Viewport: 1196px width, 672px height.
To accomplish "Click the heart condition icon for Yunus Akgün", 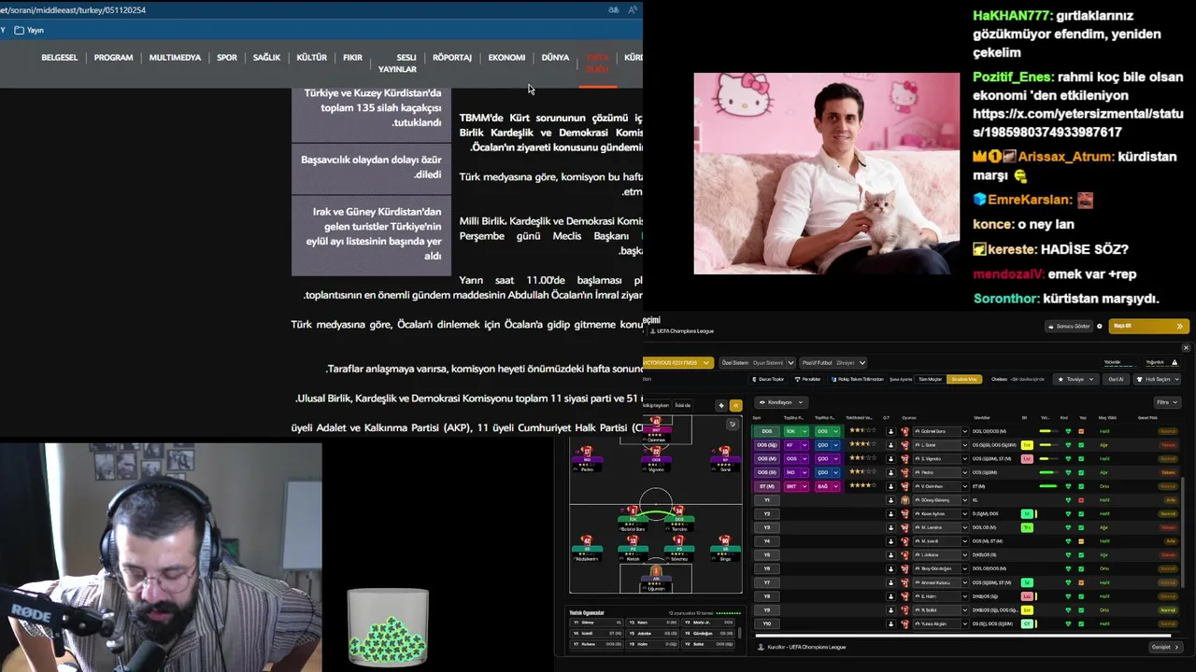I will coord(1068,623).
